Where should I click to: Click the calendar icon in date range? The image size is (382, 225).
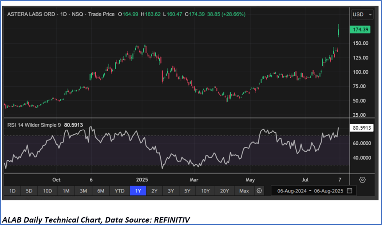(x=349, y=191)
